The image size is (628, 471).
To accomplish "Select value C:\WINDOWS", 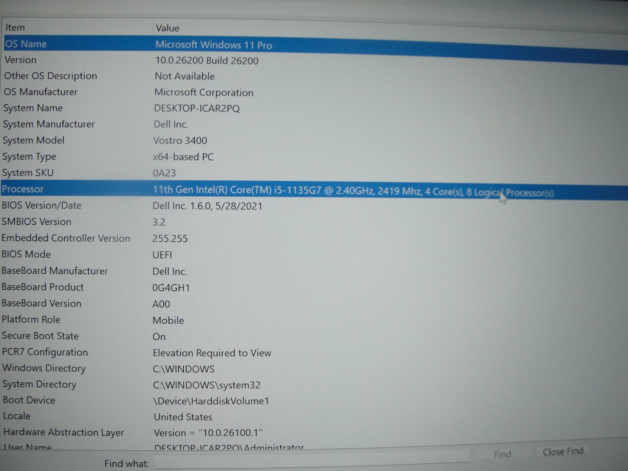I will coord(184,369).
